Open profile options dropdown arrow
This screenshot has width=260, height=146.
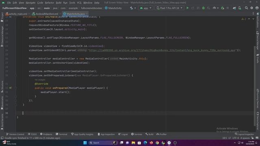click(218, 8)
